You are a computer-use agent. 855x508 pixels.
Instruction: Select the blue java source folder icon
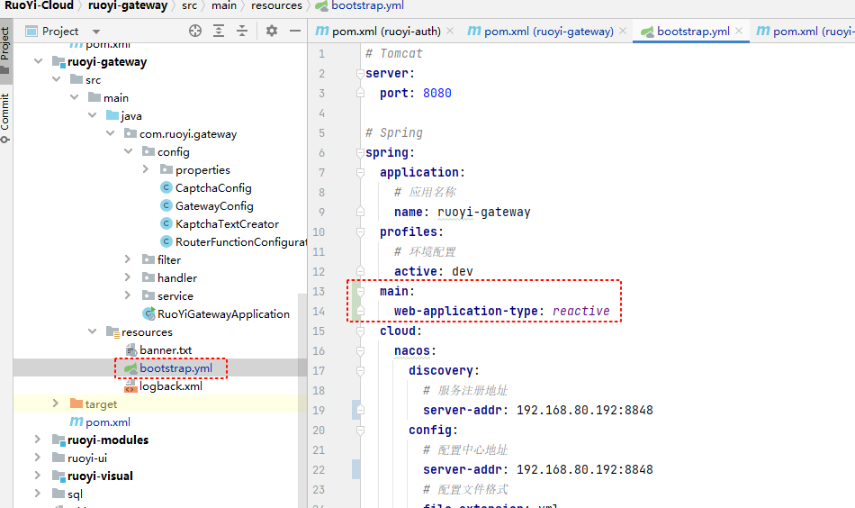pyautogui.click(x=112, y=115)
